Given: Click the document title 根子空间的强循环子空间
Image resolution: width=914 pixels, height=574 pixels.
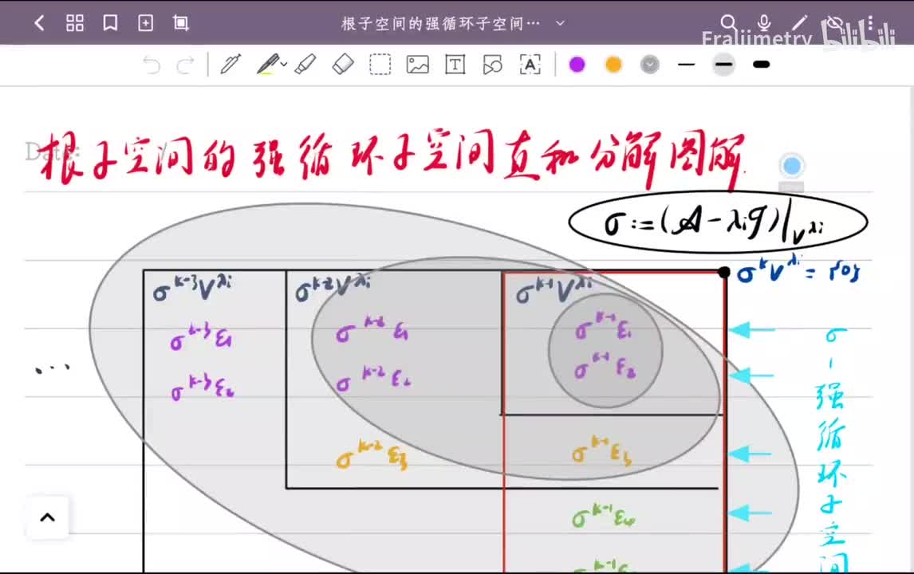Looking at the screenshot, I should click(x=440, y=23).
